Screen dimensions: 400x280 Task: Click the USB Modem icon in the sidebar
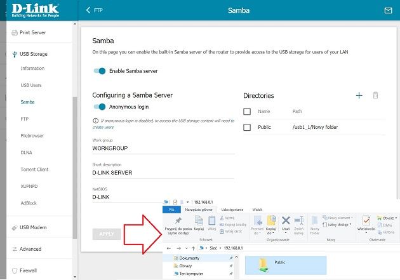(15, 227)
